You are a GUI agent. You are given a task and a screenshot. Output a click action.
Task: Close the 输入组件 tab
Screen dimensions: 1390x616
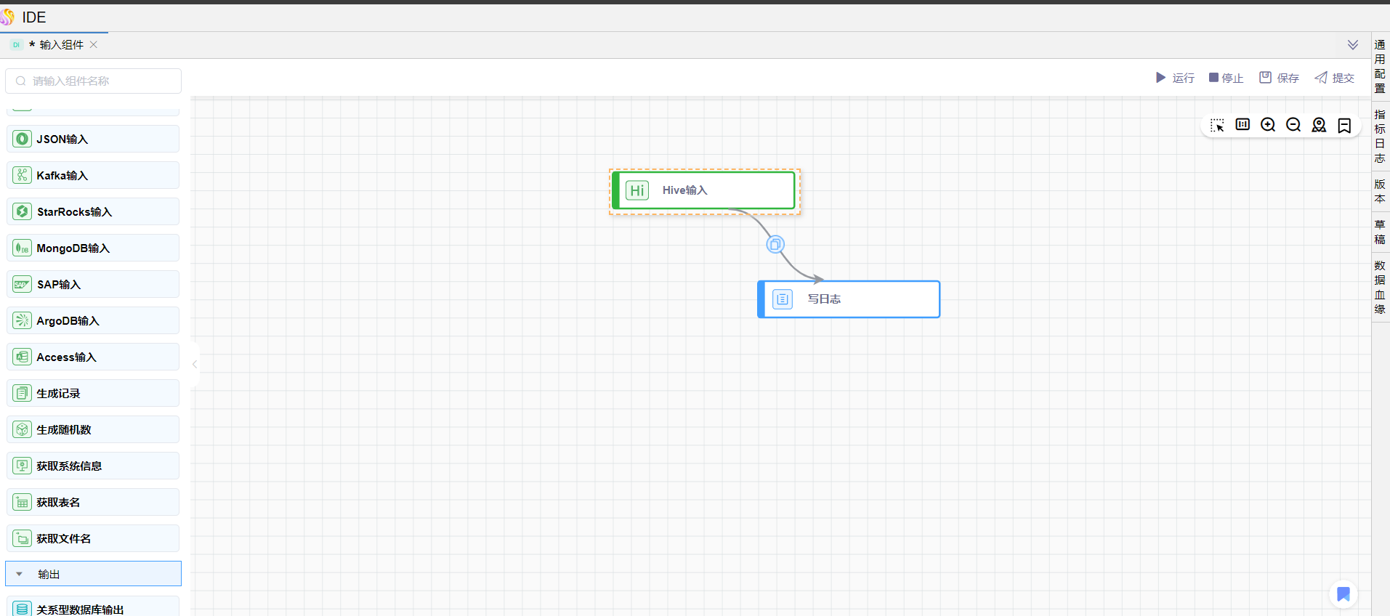point(94,45)
